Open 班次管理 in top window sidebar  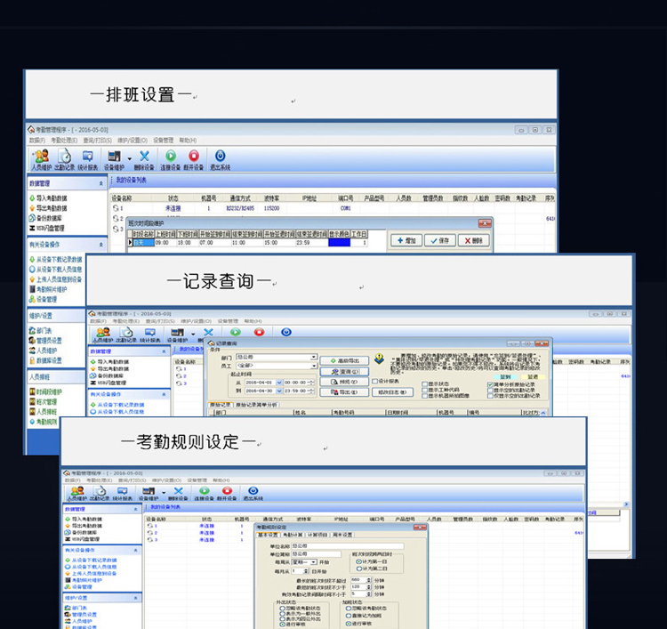pyautogui.click(x=43, y=402)
